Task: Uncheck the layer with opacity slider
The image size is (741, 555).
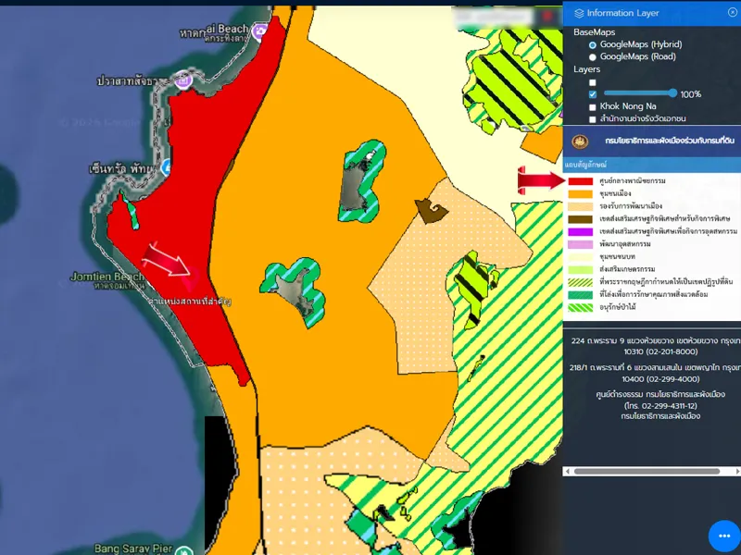Action: [x=593, y=94]
